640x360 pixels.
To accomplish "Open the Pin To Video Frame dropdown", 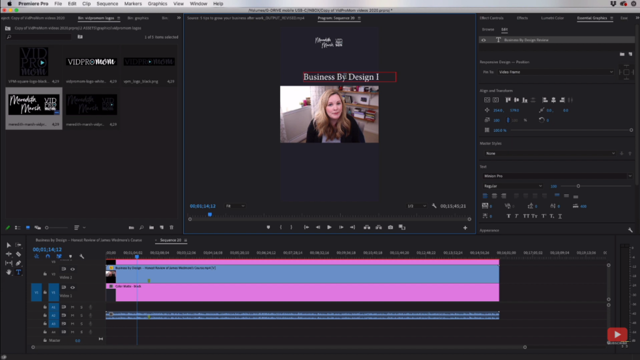I will point(556,72).
